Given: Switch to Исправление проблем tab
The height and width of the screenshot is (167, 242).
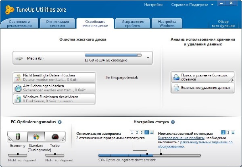Looking at the screenshot, I should [133, 23].
